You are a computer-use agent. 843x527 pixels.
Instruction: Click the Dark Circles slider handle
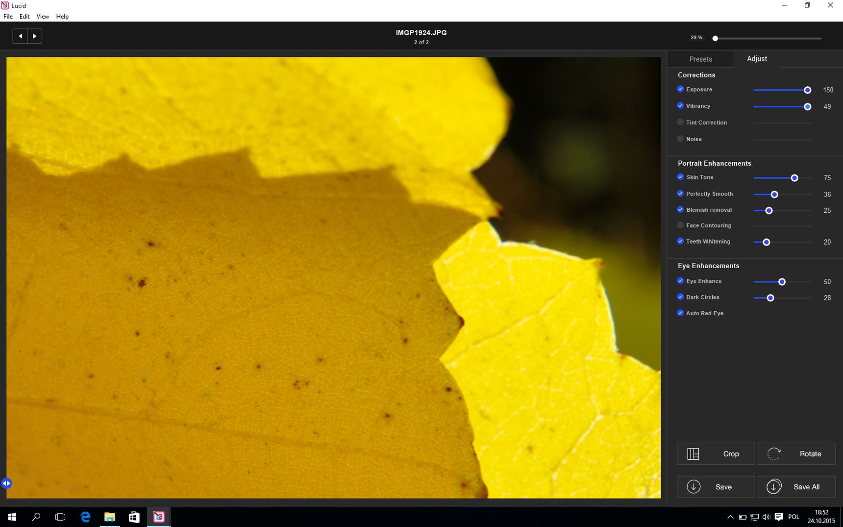coord(770,298)
